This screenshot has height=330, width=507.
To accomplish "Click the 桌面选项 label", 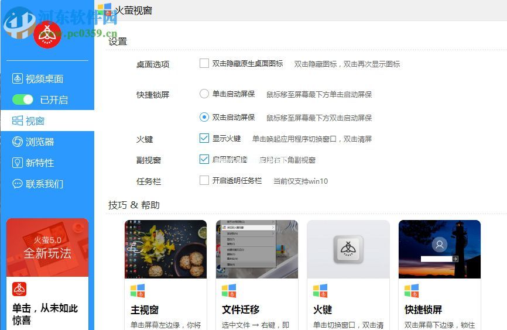I will coord(153,64).
